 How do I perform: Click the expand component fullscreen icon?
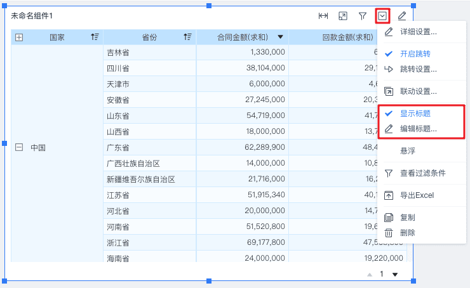coord(342,16)
